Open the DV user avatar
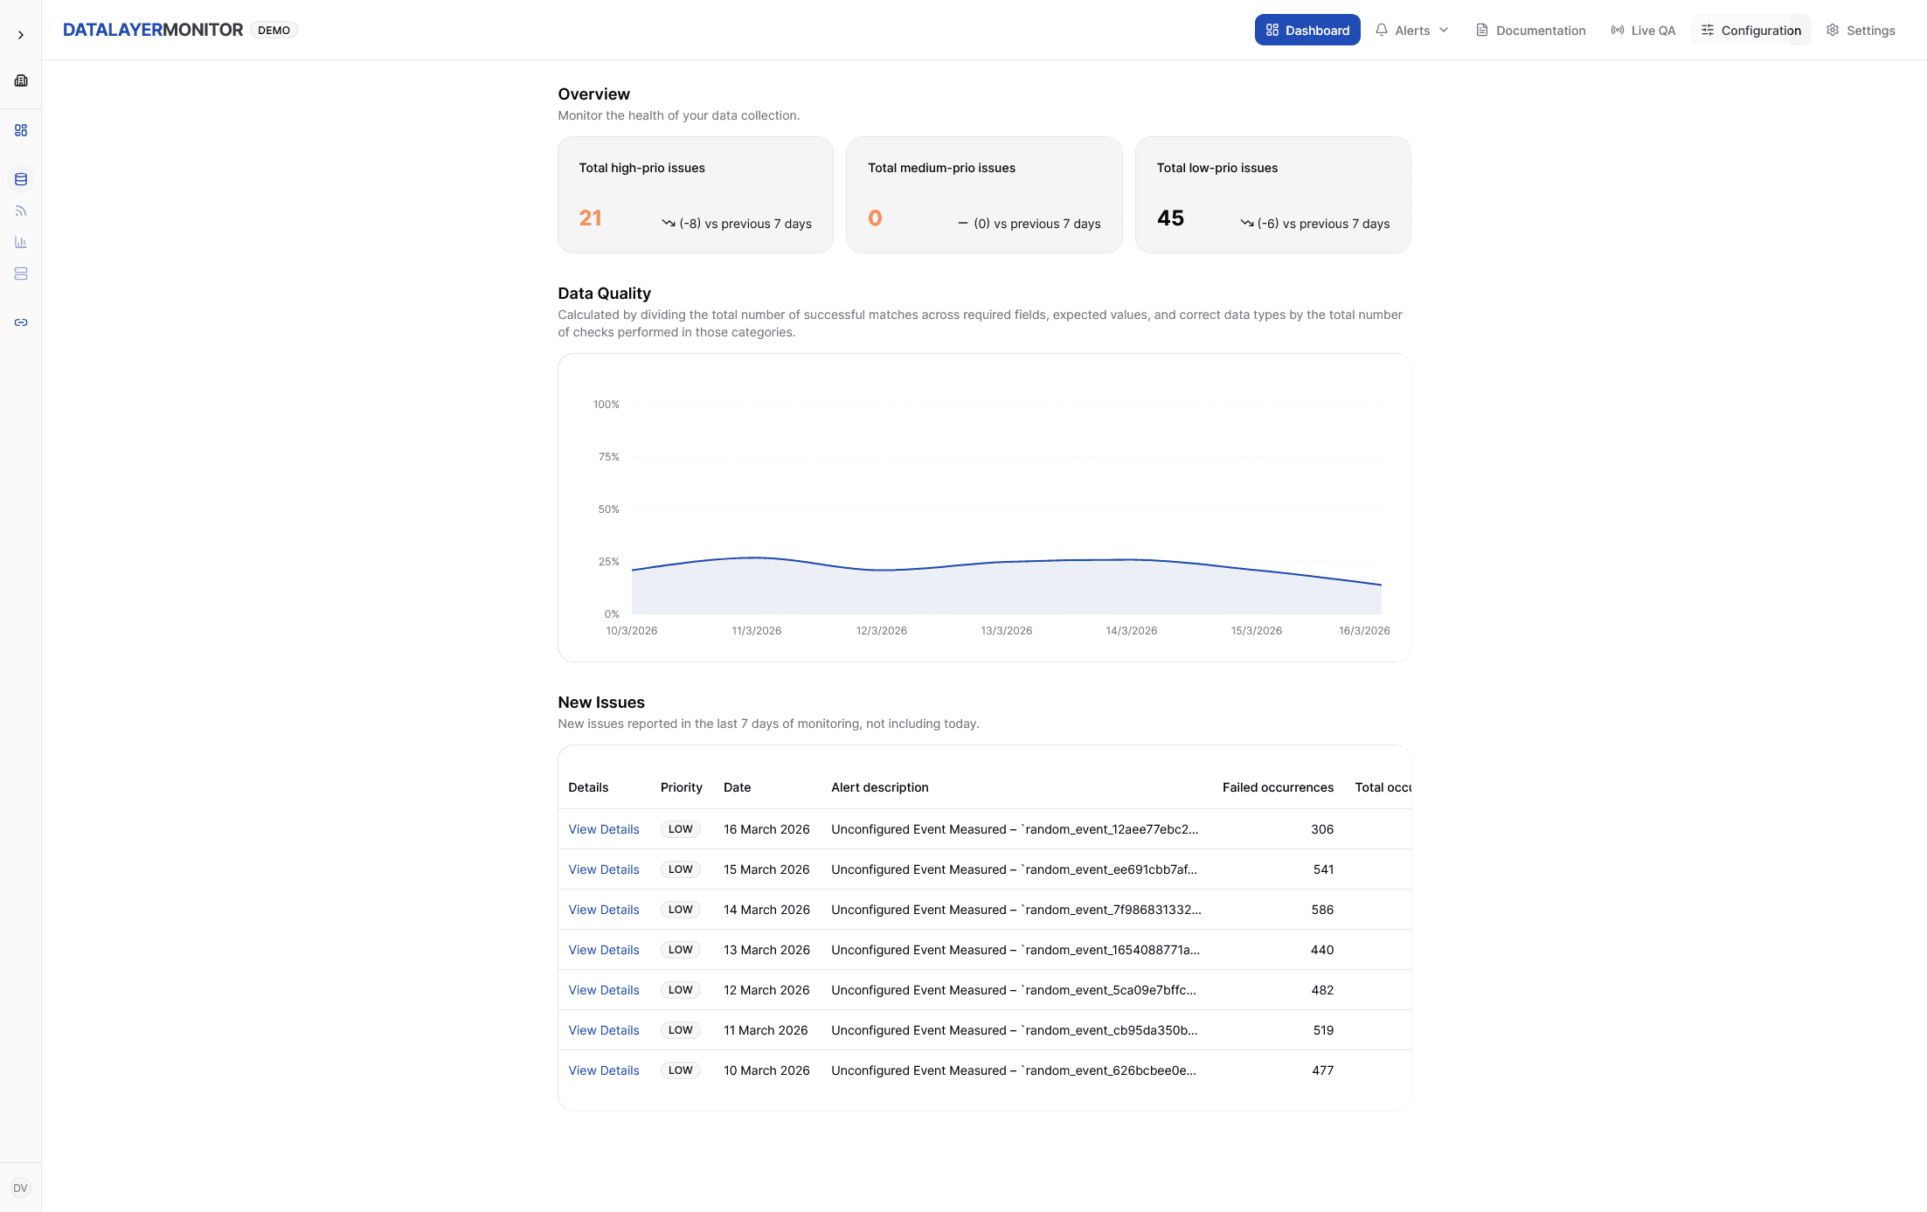 (x=21, y=1188)
